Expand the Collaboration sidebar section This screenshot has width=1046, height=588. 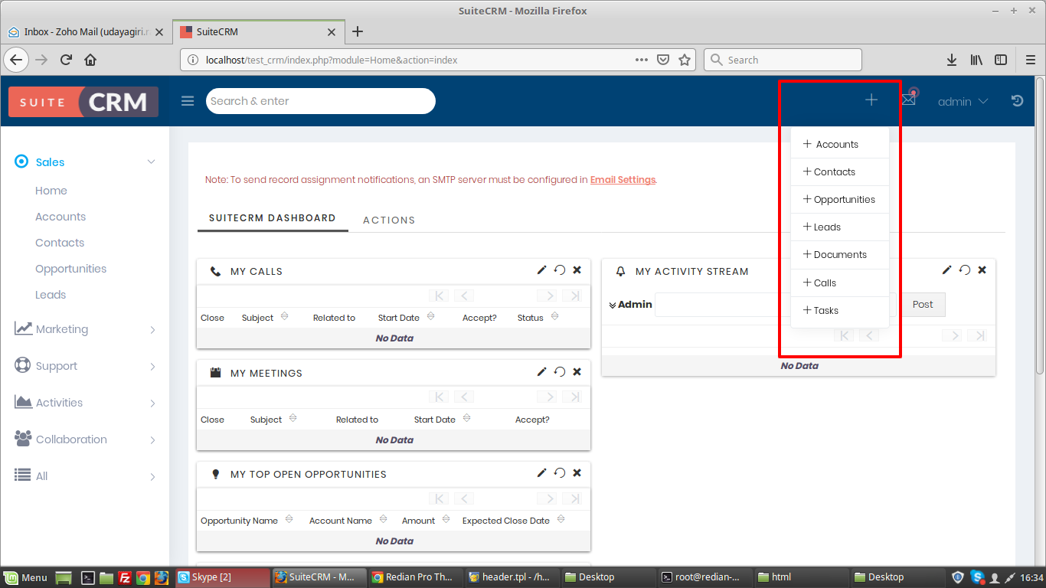[152, 439]
